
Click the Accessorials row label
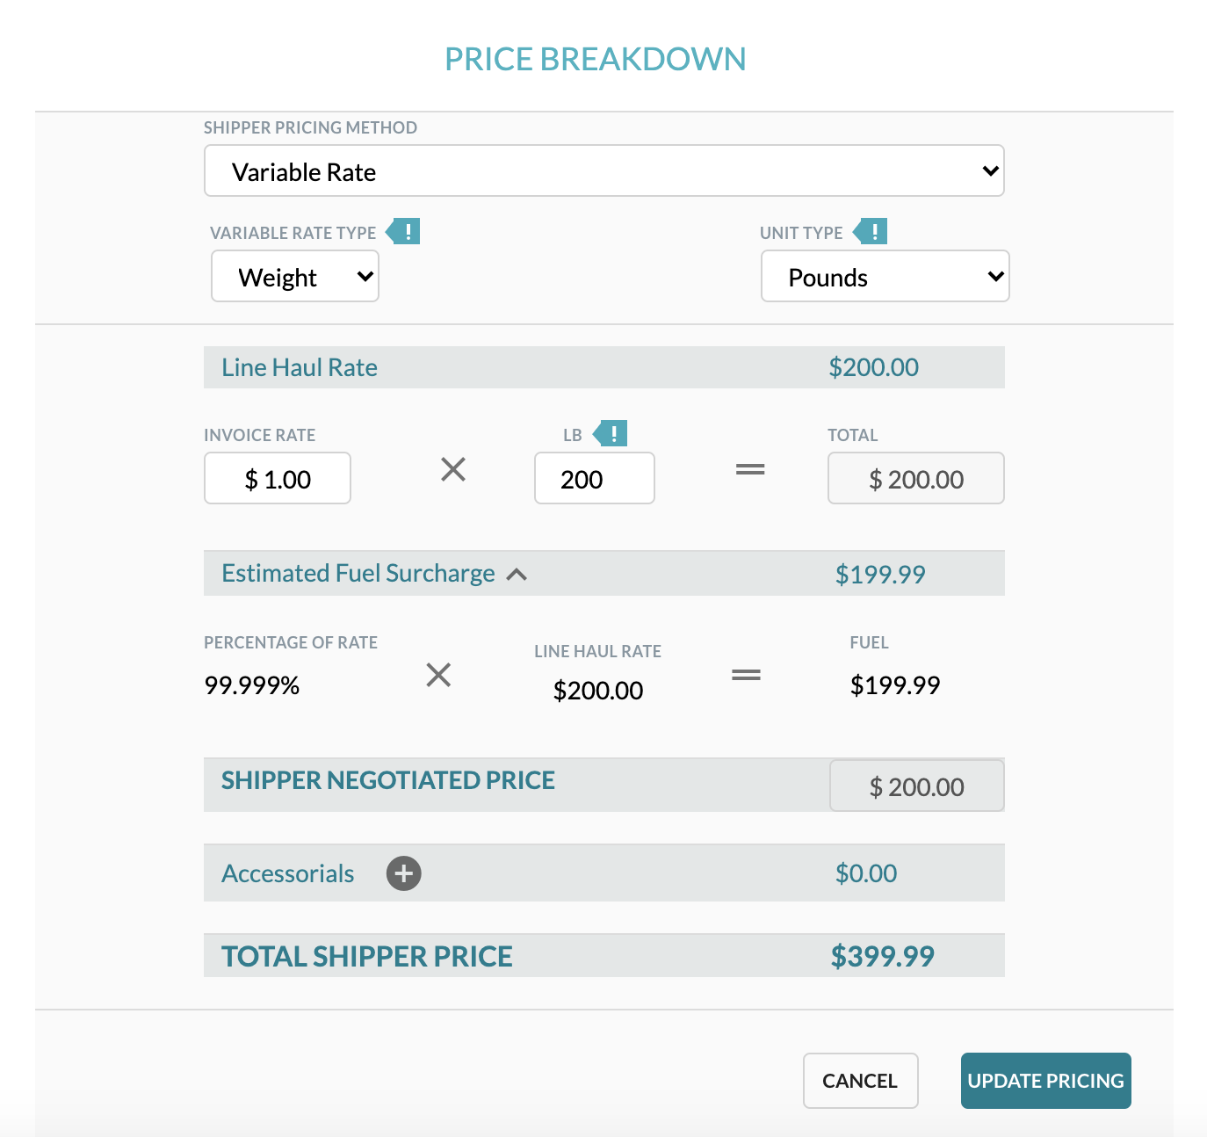288,873
